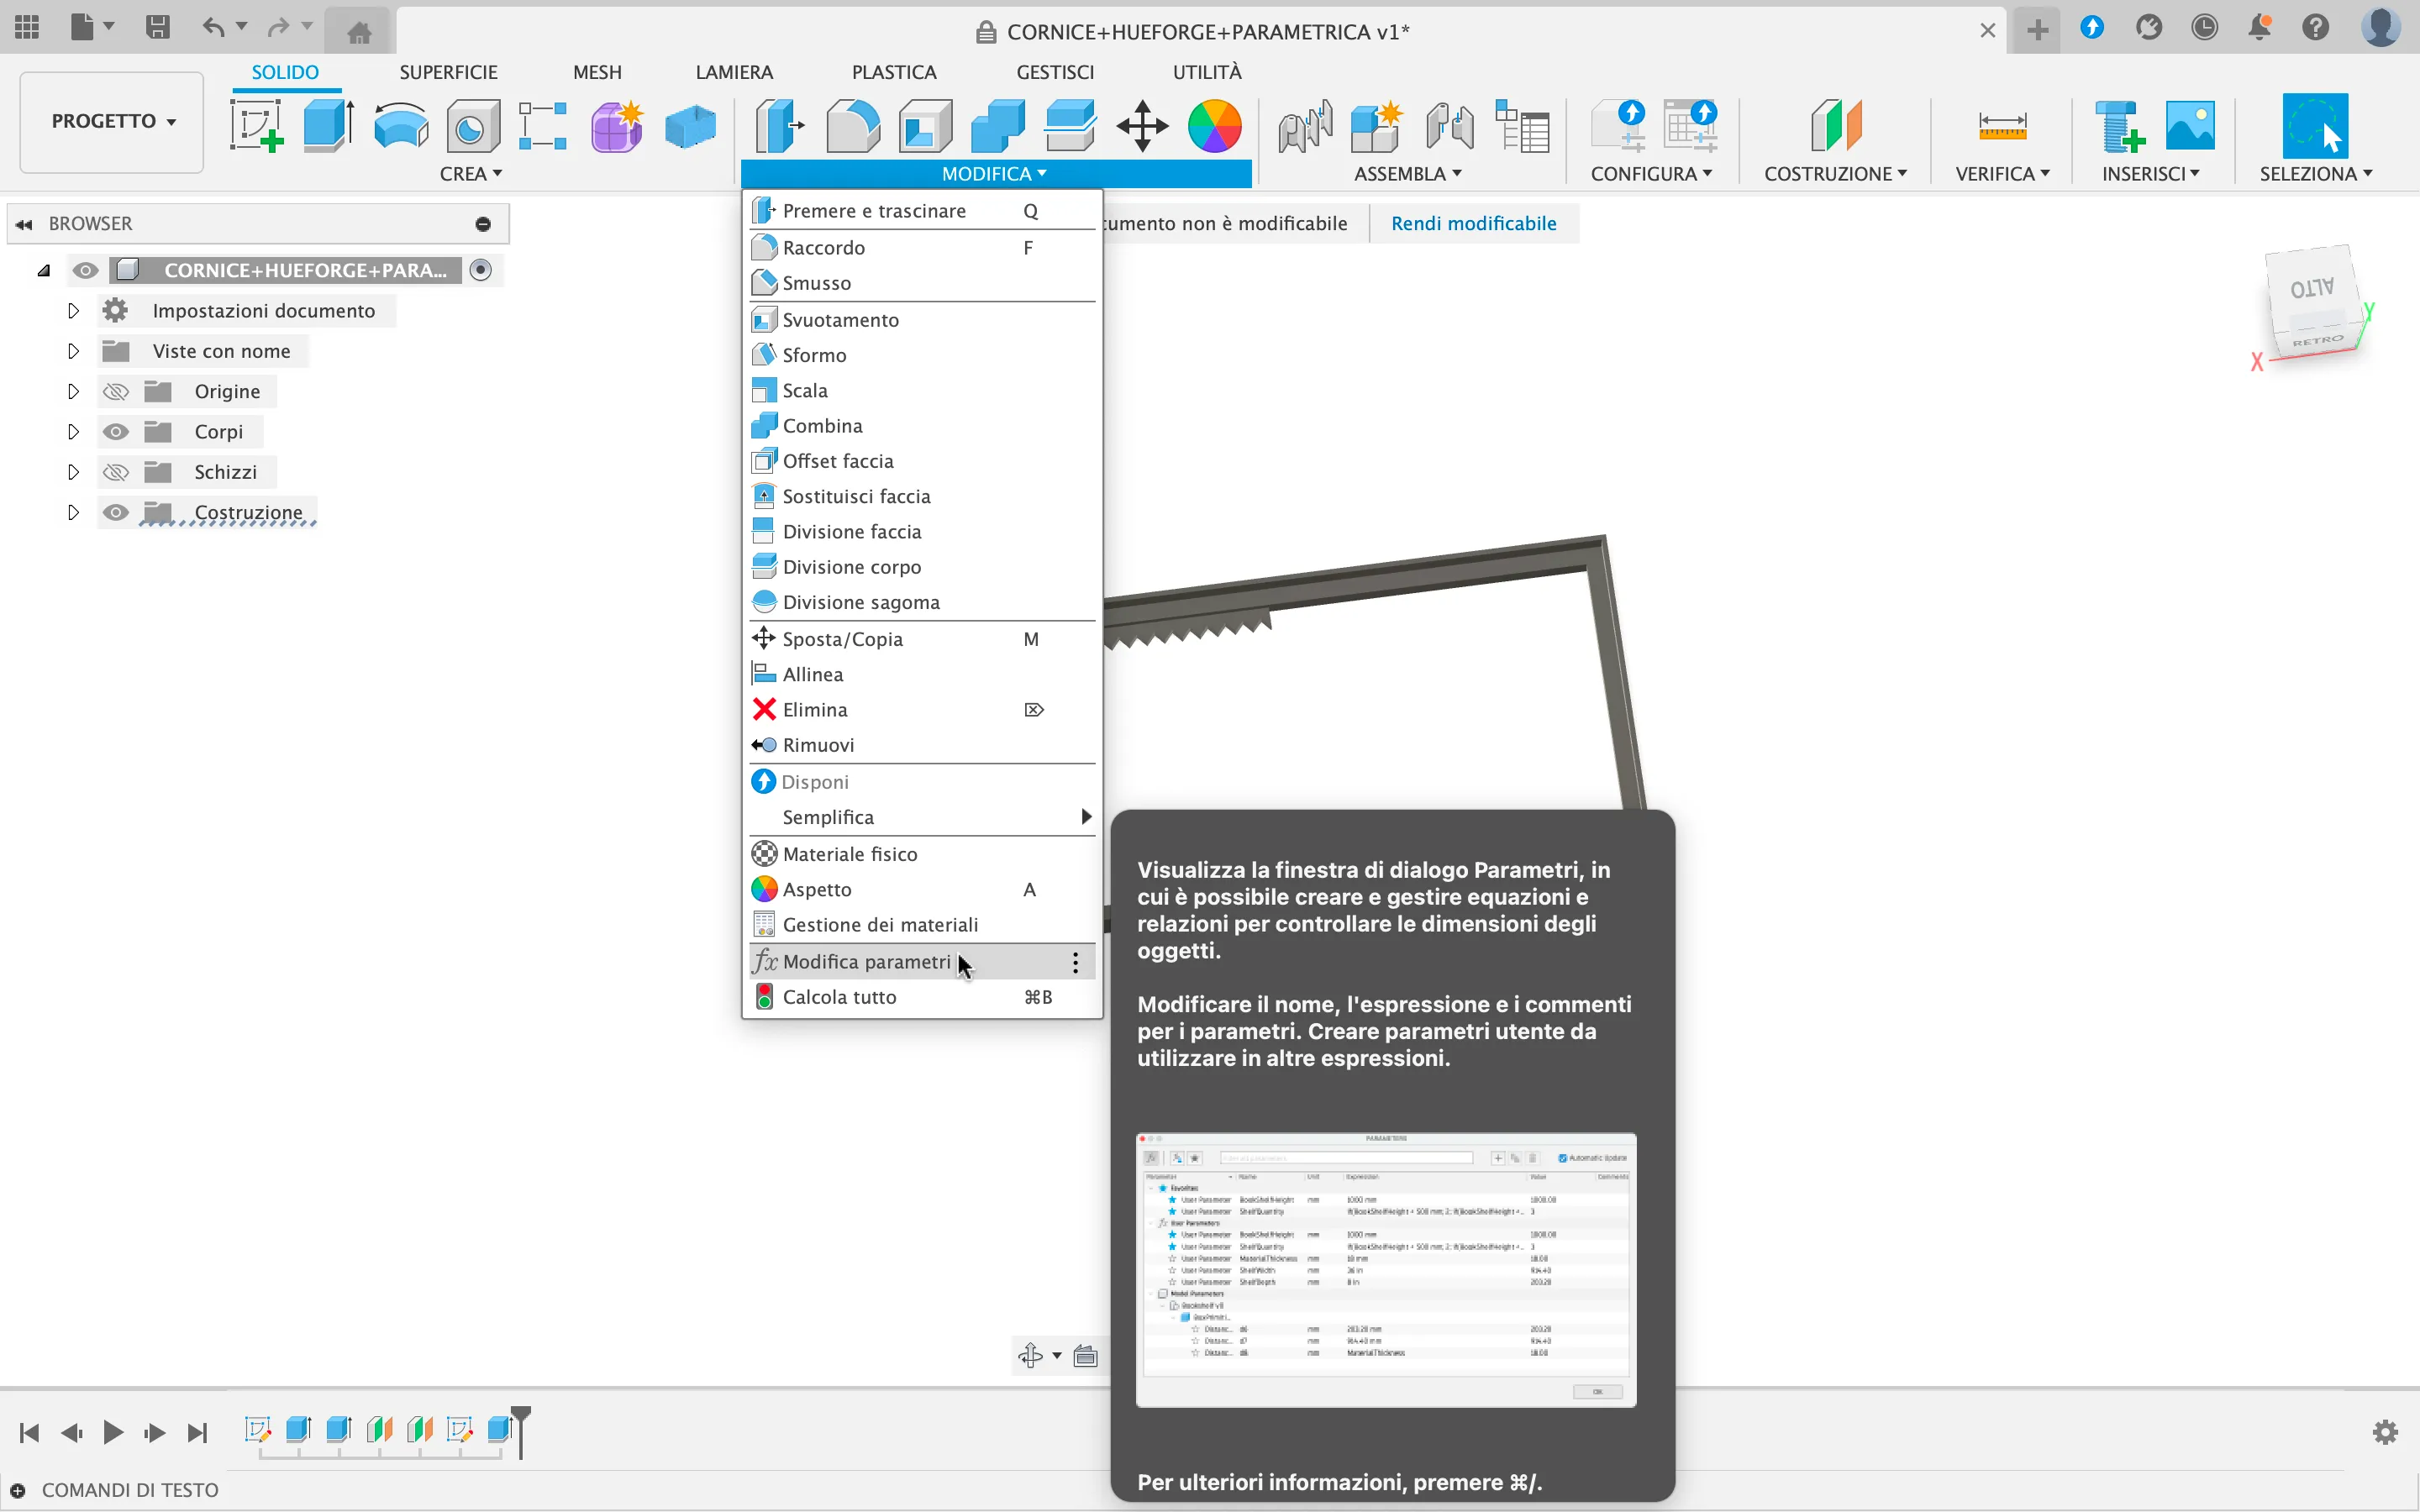Expand the Corpi folder
The height and width of the screenshot is (1512, 2420).
[x=73, y=432]
